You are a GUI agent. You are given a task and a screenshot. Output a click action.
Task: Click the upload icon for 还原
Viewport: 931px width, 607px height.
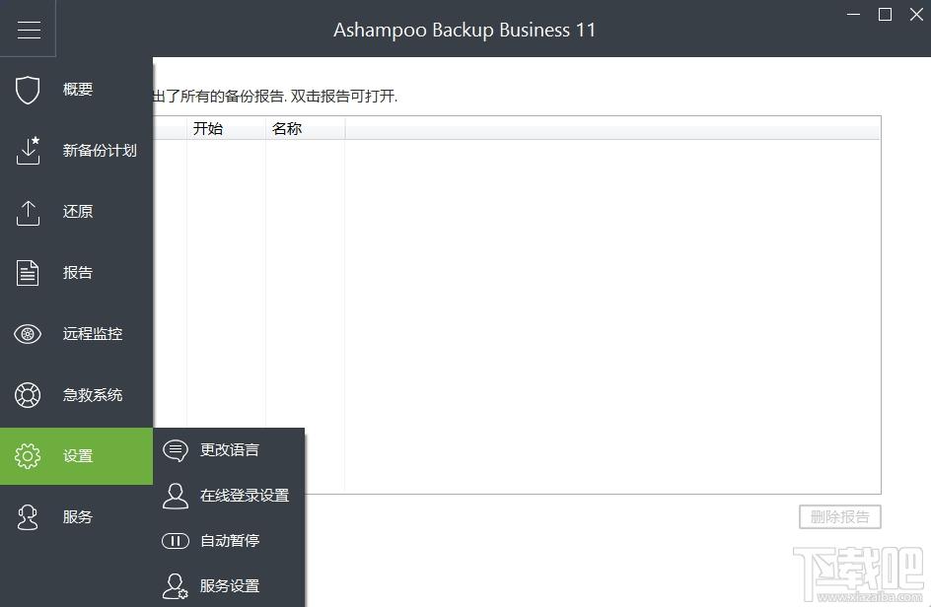click(x=28, y=213)
